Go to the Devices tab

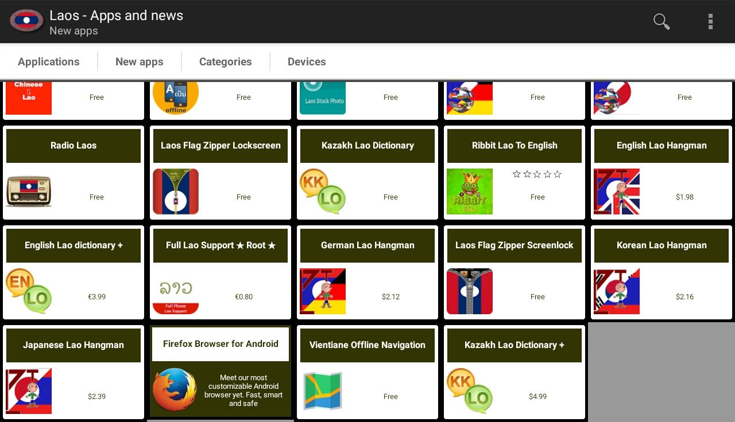tap(307, 61)
